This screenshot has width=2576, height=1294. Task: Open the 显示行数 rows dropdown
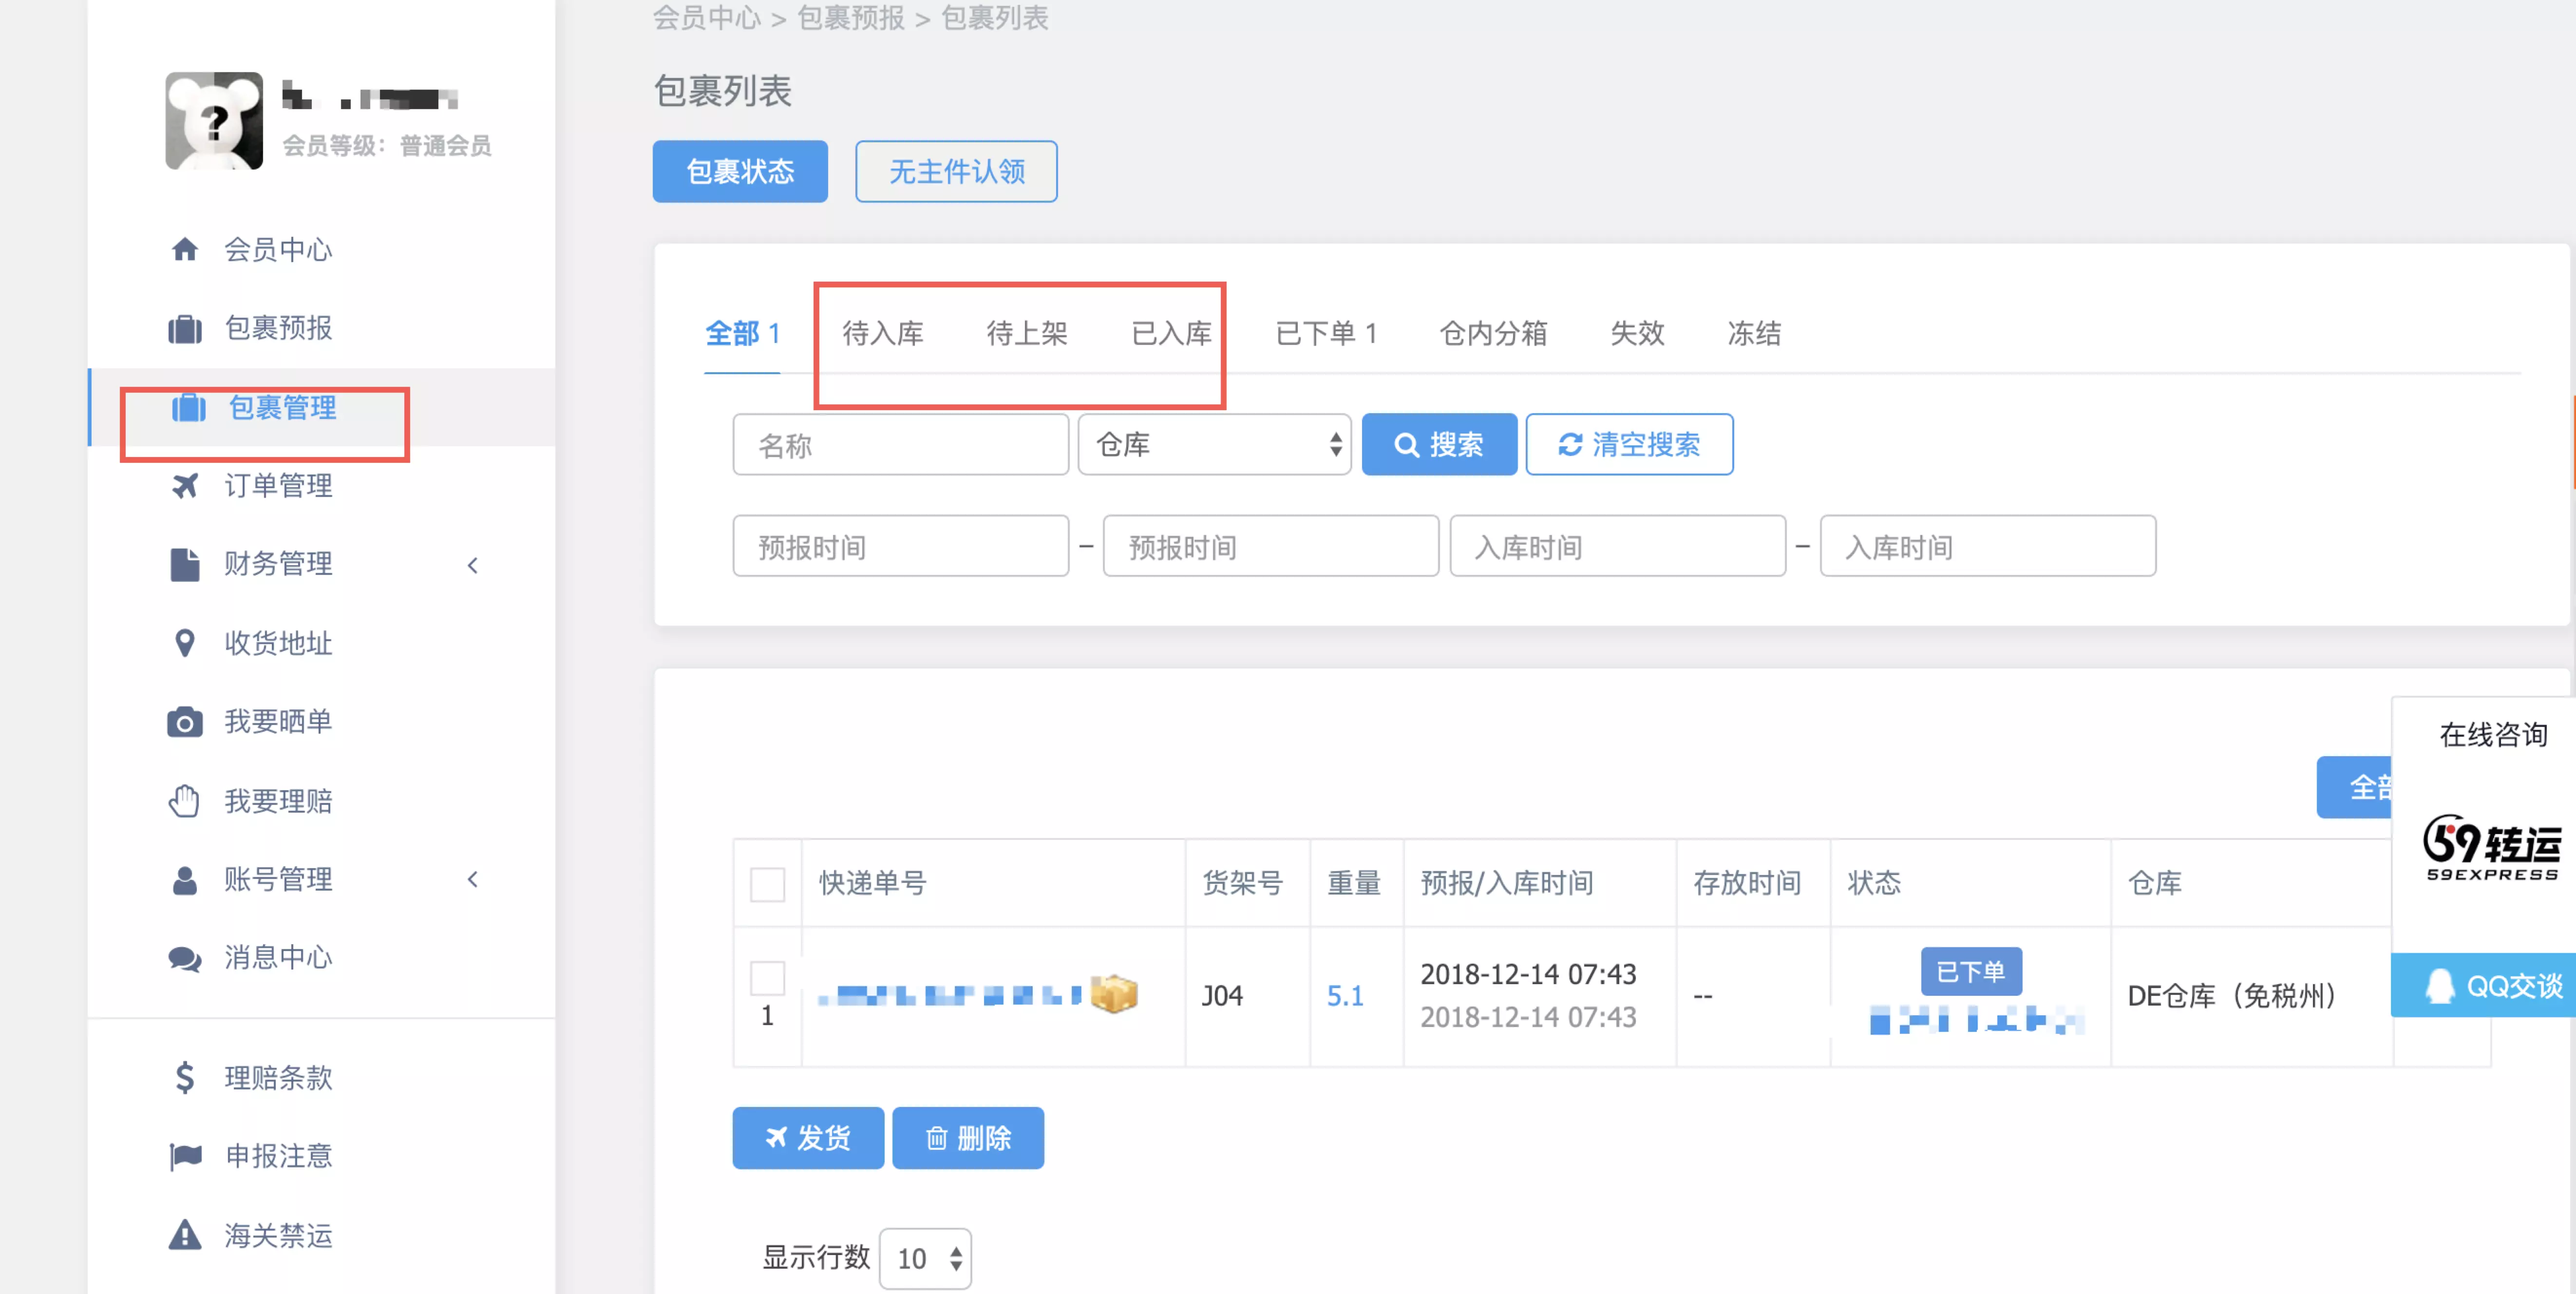tap(926, 1258)
